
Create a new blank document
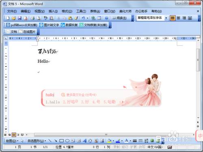click(8, 18)
